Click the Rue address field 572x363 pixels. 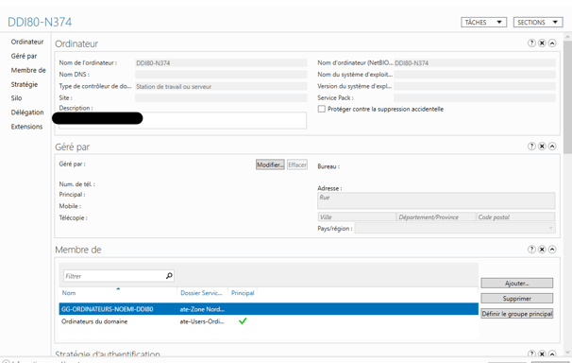(436, 200)
